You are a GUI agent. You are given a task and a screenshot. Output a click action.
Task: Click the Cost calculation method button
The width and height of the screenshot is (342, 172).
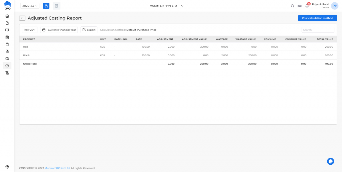click(x=317, y=18)
